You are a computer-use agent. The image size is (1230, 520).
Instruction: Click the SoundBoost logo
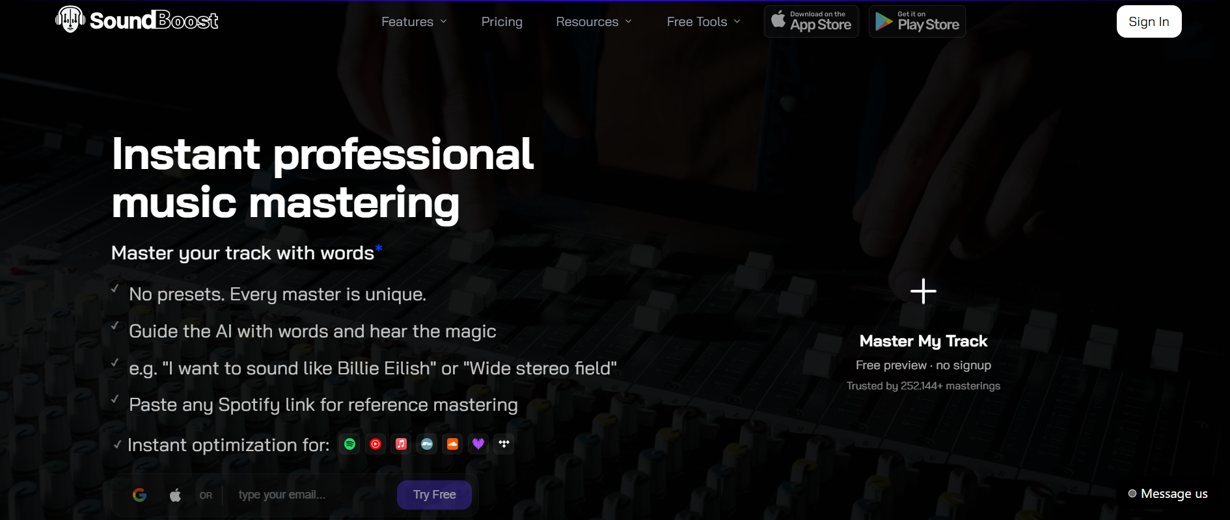pos(137,20)
